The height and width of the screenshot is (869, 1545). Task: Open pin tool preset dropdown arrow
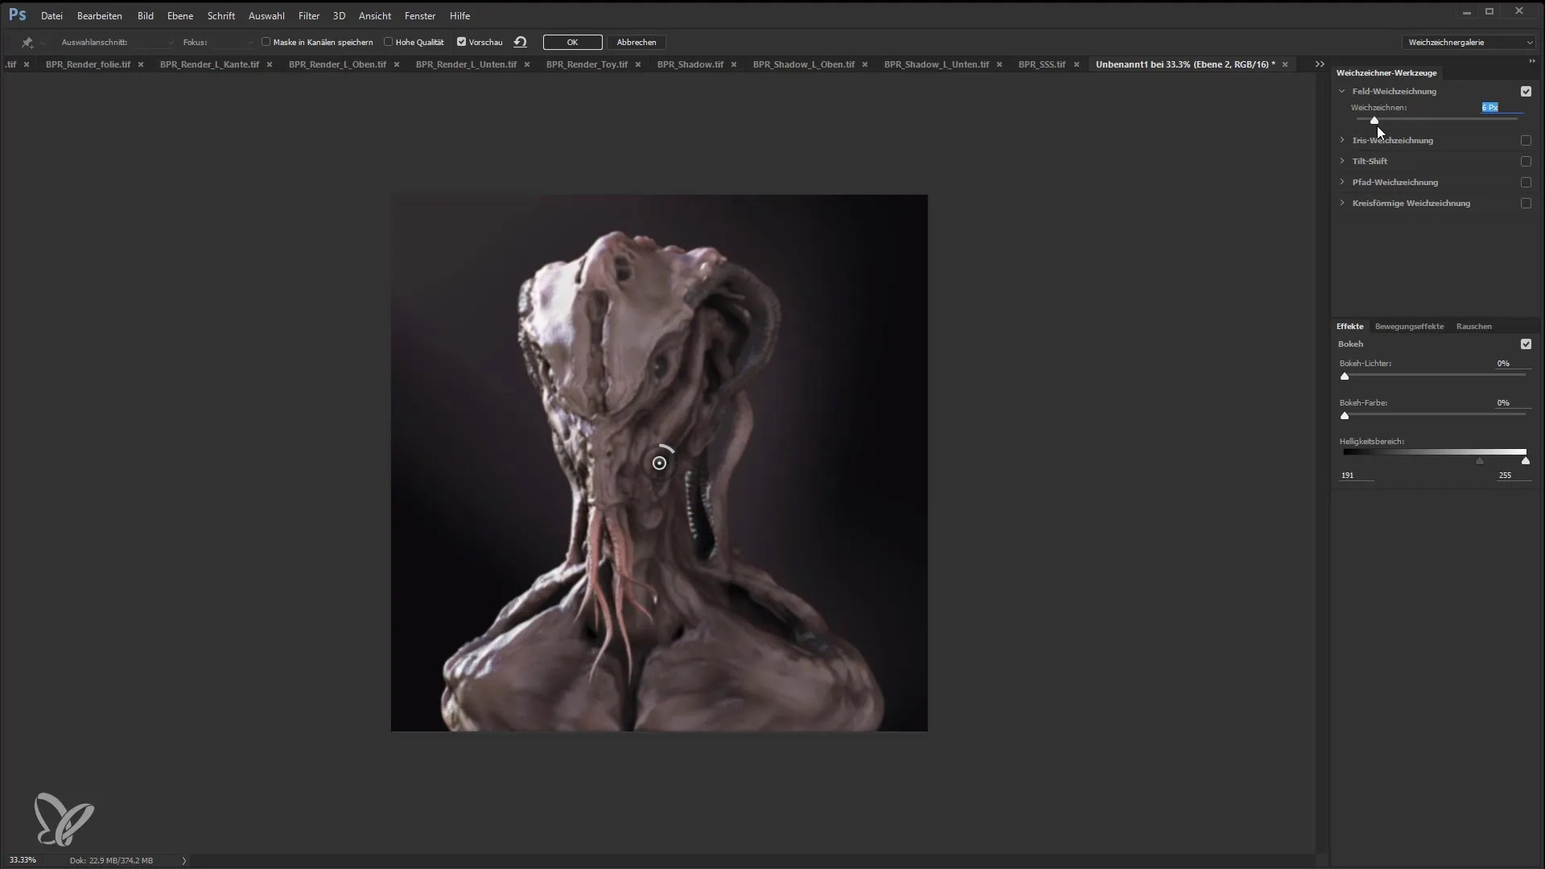(42, 43)
